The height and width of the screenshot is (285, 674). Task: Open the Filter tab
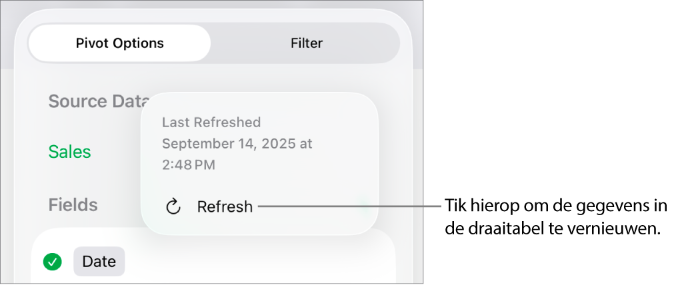click(x=307, y=43)
